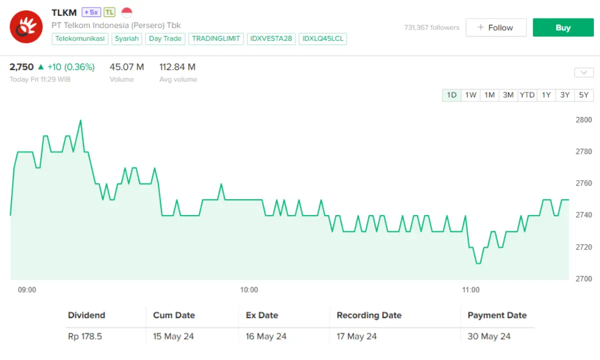
Task: Switch chart to 1W range
Action: (470, 95)
